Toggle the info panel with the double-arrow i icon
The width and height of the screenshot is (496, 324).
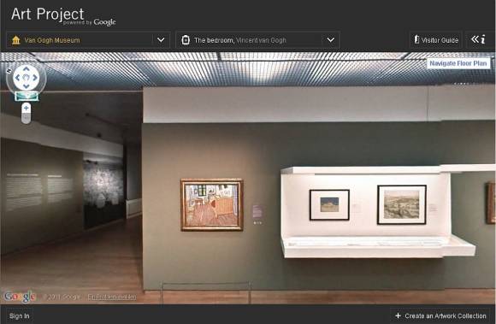click(478, 39)
